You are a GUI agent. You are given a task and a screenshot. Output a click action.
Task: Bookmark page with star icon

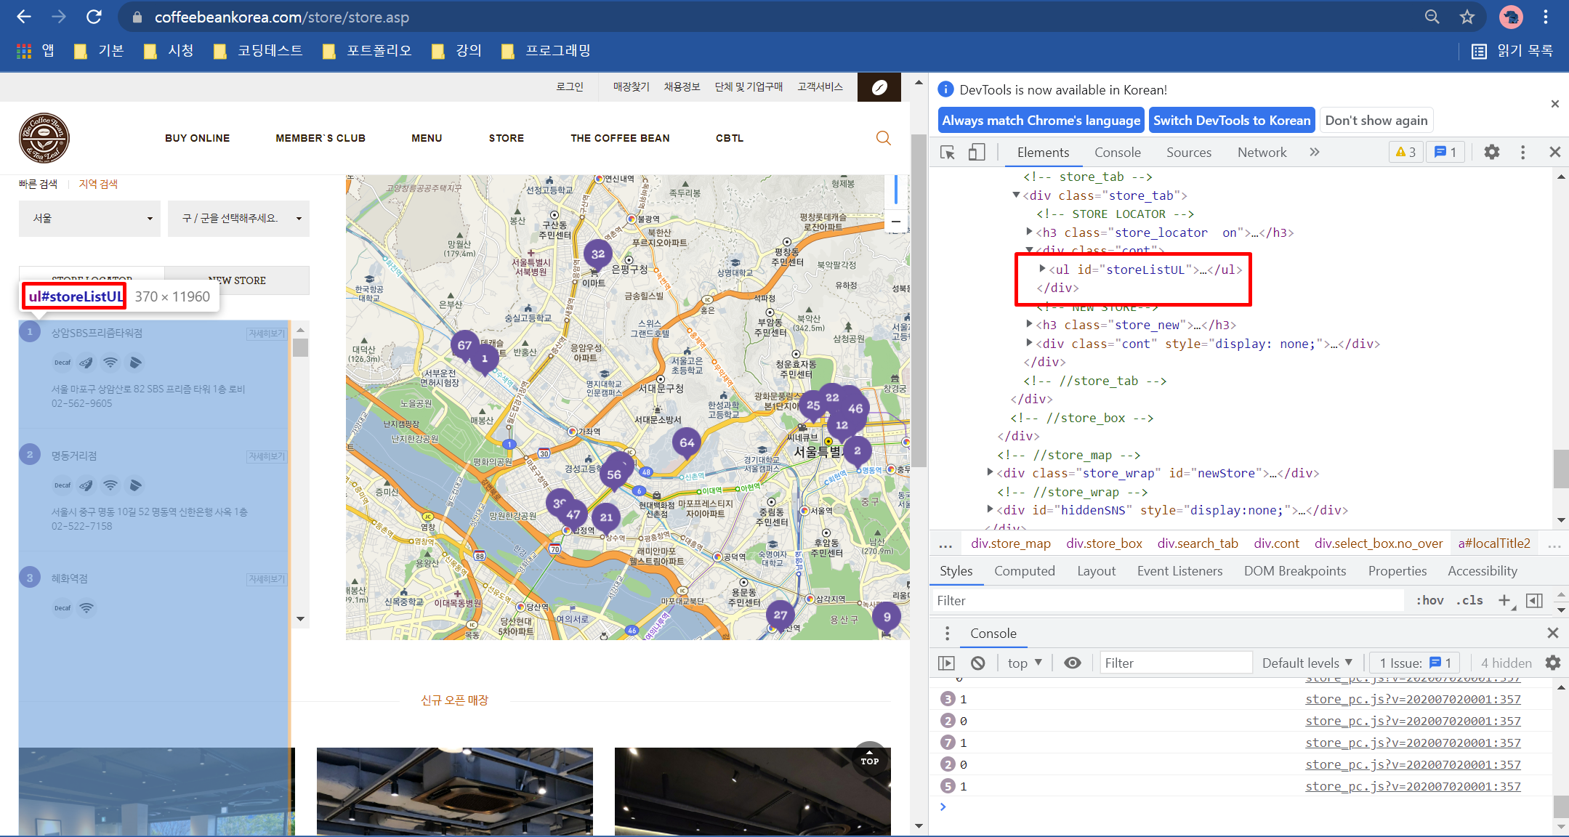point(1467,17)
